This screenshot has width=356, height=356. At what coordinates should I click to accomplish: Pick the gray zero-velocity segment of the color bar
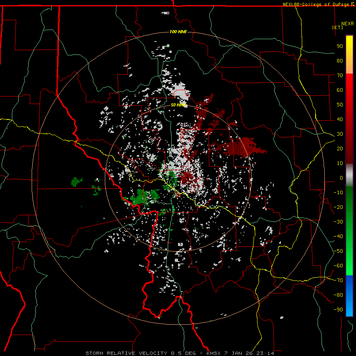[349, 175]
